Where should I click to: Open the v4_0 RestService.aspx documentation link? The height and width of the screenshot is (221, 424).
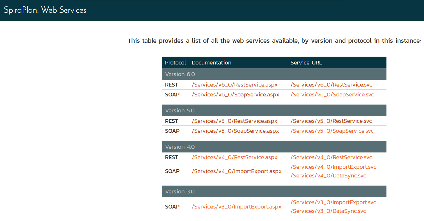pos(235,157)
